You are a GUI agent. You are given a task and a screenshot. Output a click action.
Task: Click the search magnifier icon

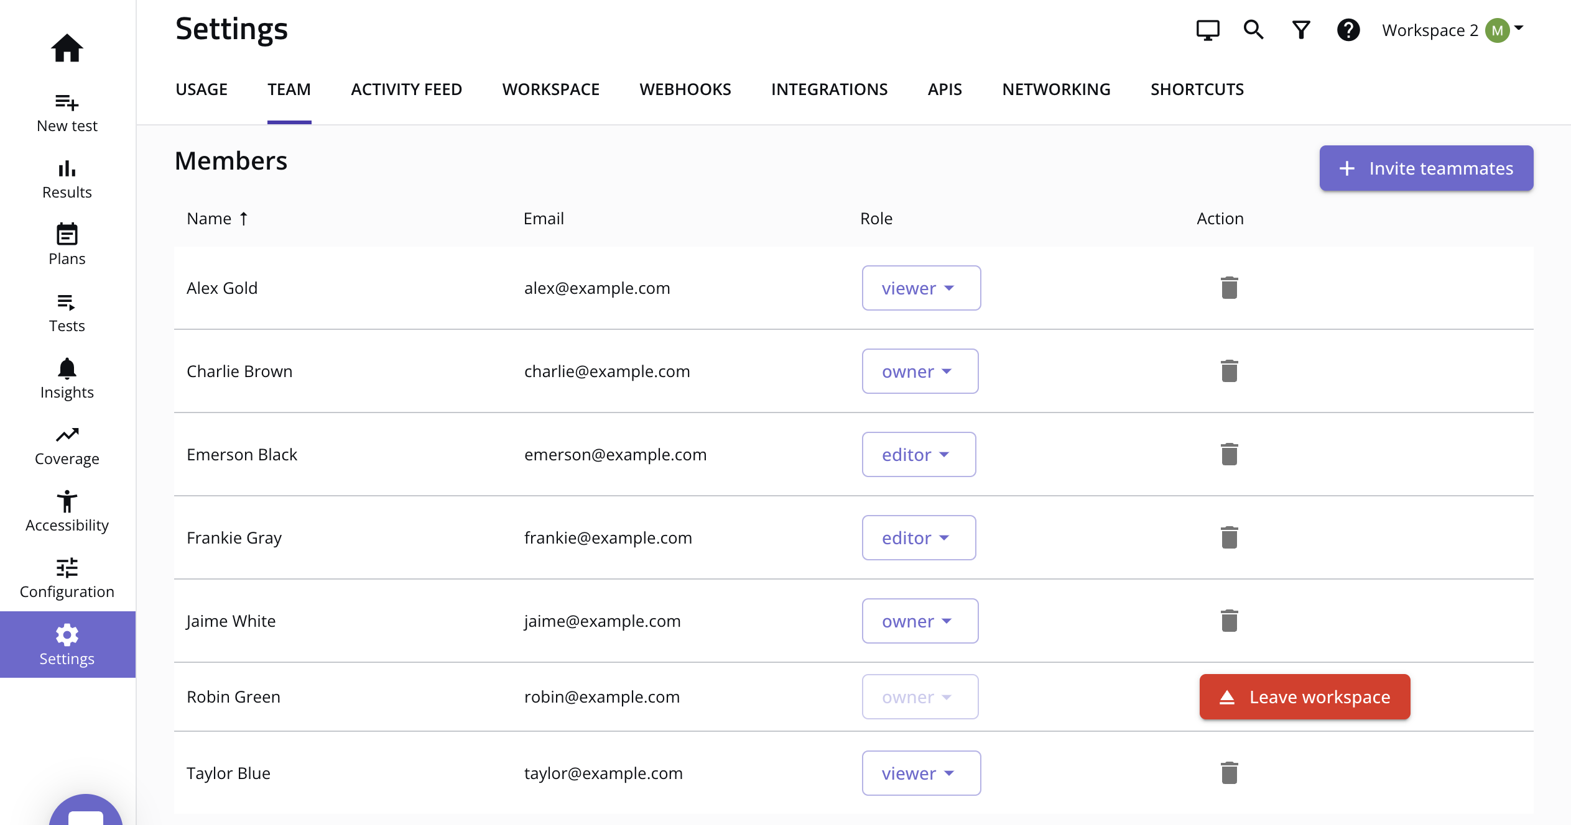[x=1253, y=29]
